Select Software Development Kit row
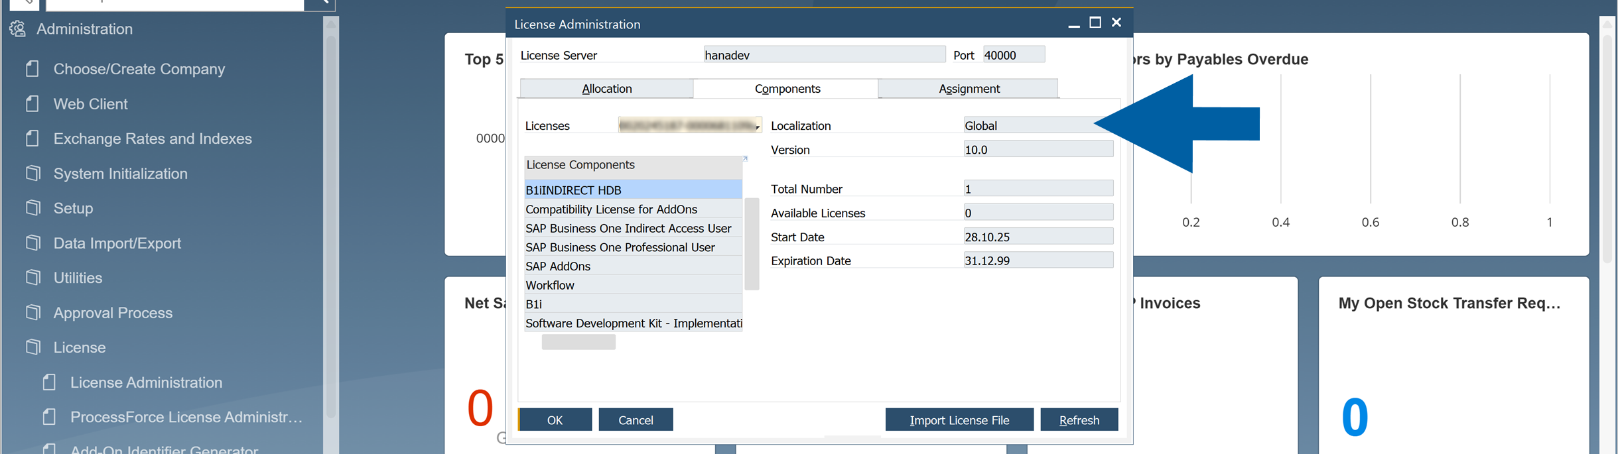The width and height of the screenshot is (1618, 454). click(633, 323)
